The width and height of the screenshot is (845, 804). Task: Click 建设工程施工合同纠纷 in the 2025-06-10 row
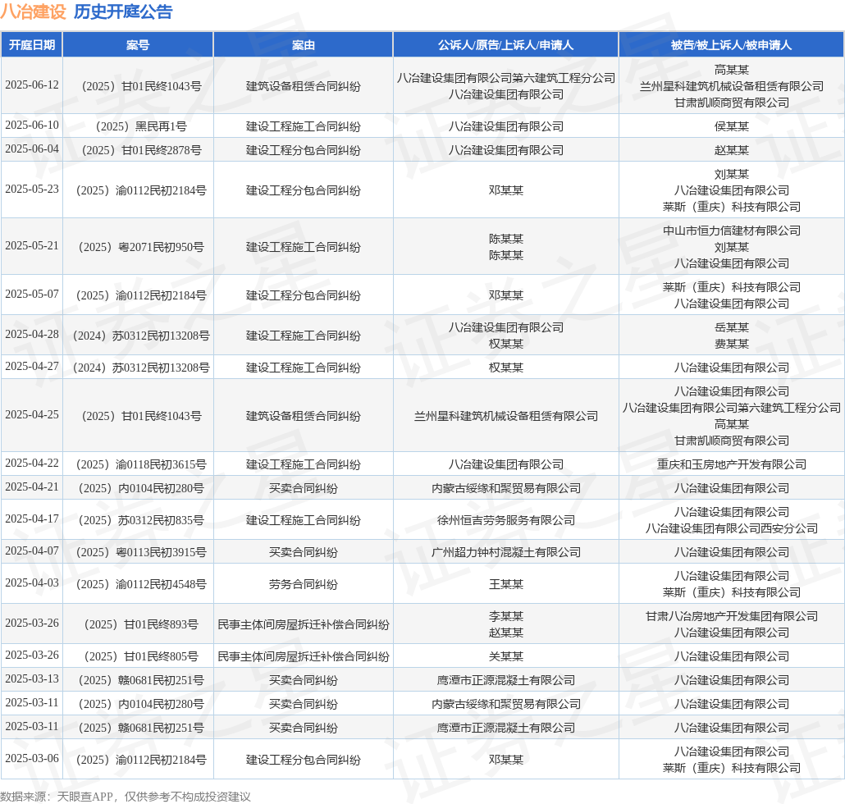[304, 126]
